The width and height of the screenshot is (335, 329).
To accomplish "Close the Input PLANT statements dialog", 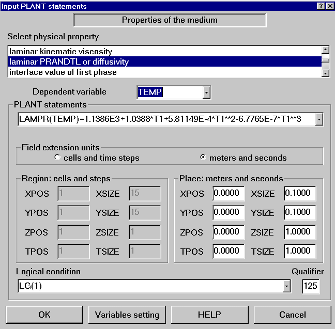I will click(329, 6).
